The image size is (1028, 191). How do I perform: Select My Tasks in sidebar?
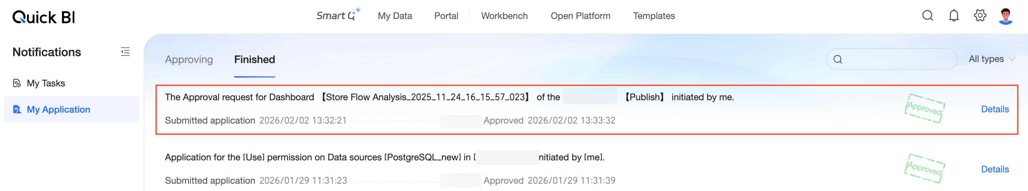72,83
